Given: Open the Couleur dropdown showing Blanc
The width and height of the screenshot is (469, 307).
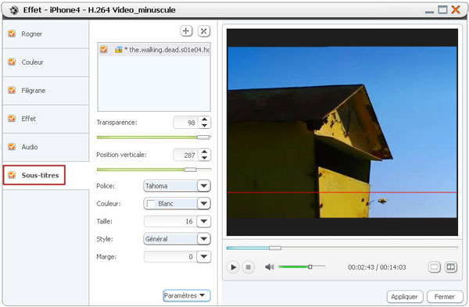Looking at the screenshot, I should tap(204, 204).
